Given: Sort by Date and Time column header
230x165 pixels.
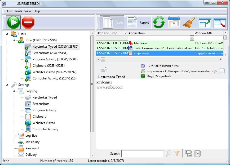Looking at the screenshot, I should point(112,33).
